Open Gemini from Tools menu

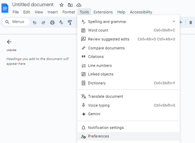click(128, 114)
